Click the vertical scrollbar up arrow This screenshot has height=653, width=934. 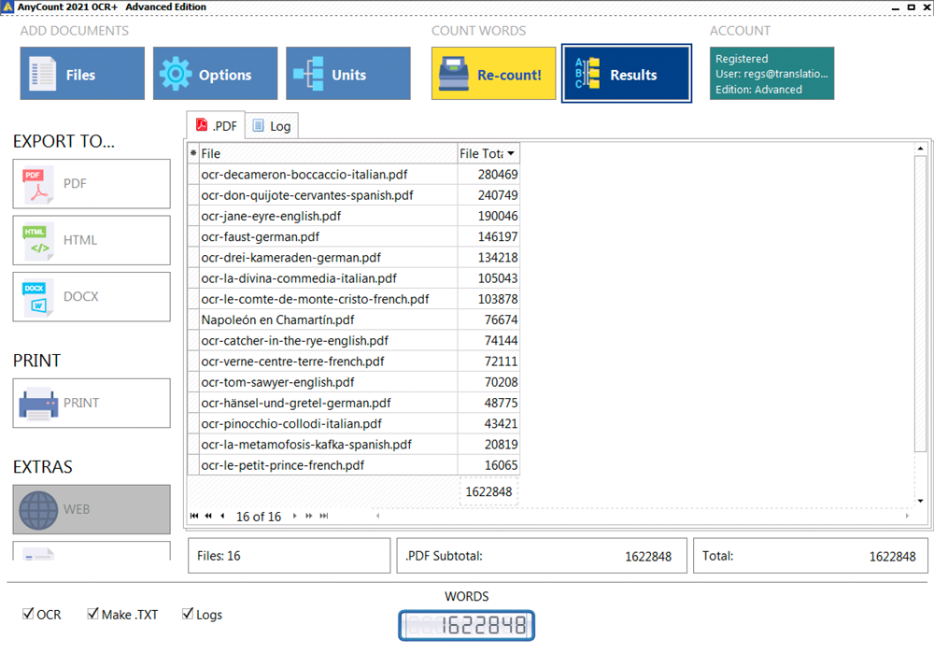[x=920, y=149]
